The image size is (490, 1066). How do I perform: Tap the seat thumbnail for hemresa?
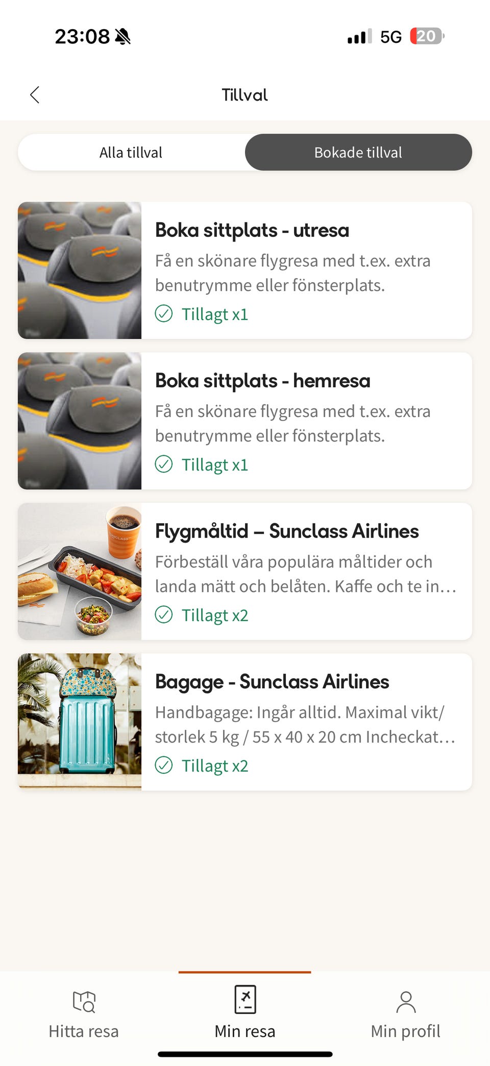tap(80, 421)
